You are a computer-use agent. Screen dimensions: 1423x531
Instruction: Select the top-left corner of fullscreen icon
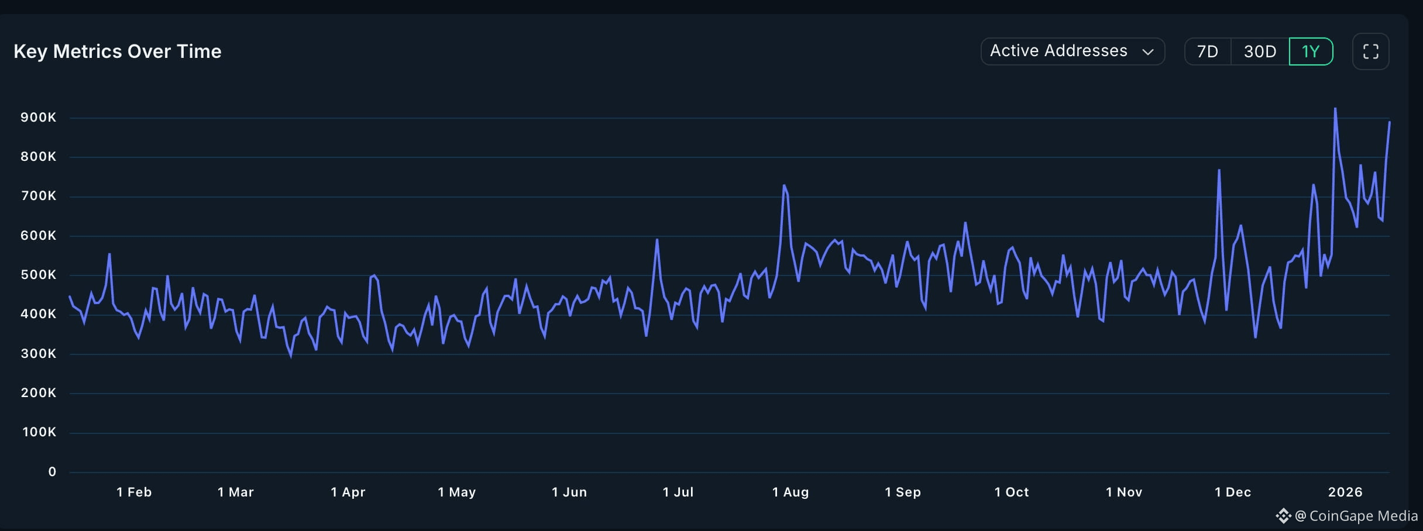tap(1364, 44)
